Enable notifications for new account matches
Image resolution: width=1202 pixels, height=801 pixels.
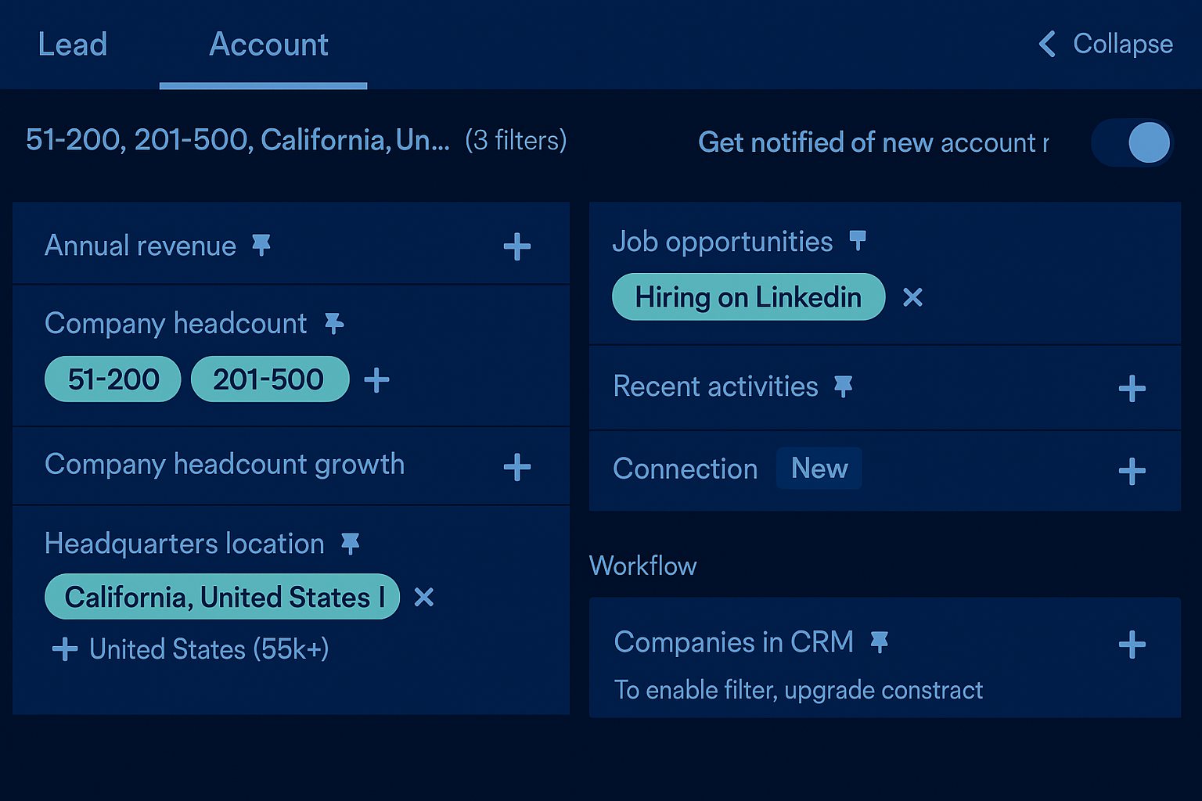tap(1132, 142)
